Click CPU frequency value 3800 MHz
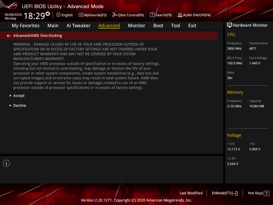Screen dimensions: 273x205 (234, 49)
